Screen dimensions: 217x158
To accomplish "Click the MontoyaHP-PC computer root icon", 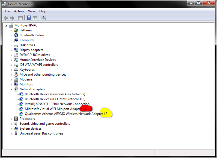I will (x=11, y=25).
